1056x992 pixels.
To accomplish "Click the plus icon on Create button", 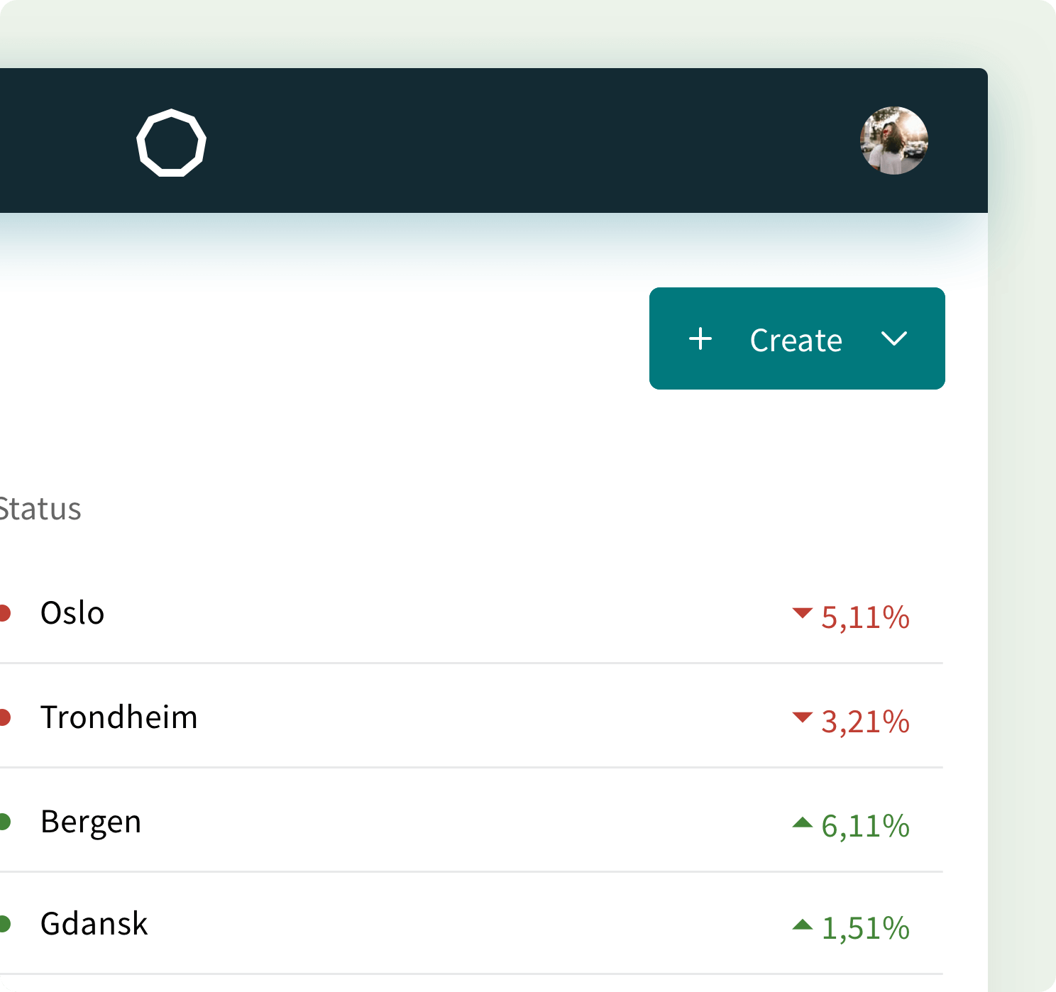I will [700, 338].
